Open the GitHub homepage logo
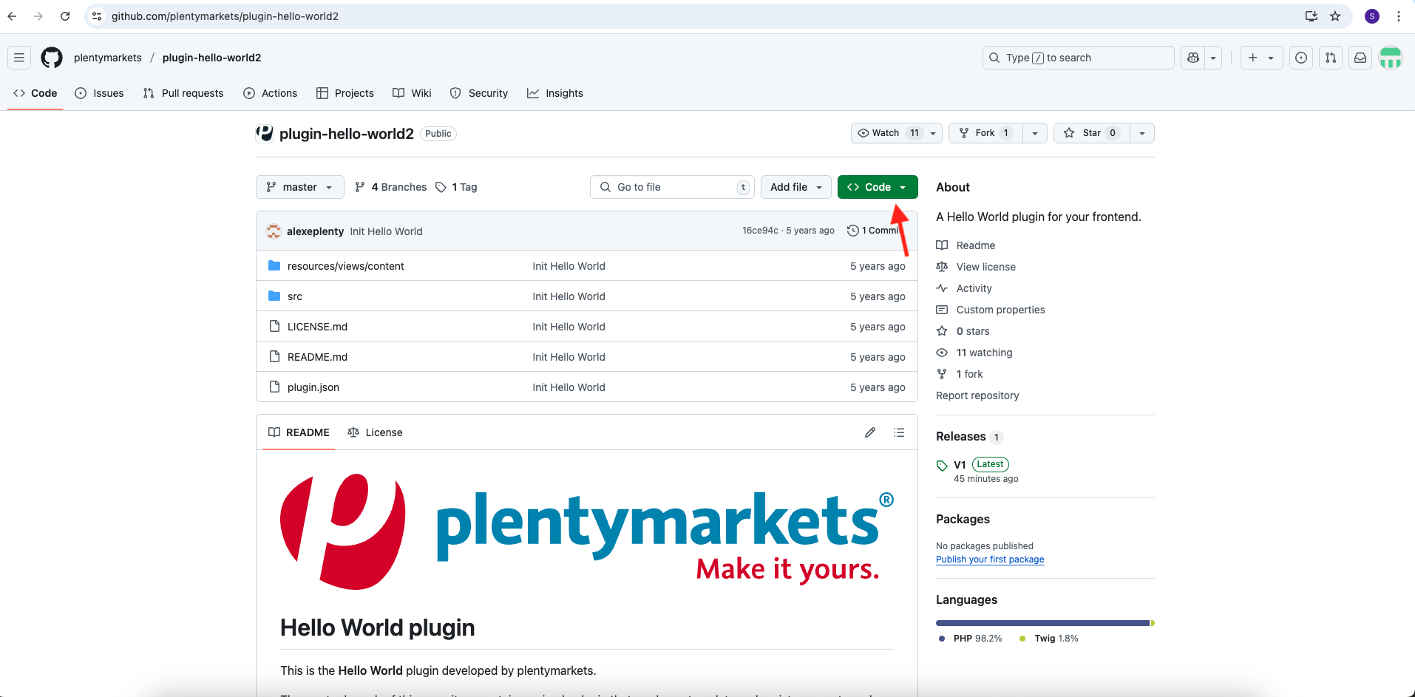 coord(52,58)
